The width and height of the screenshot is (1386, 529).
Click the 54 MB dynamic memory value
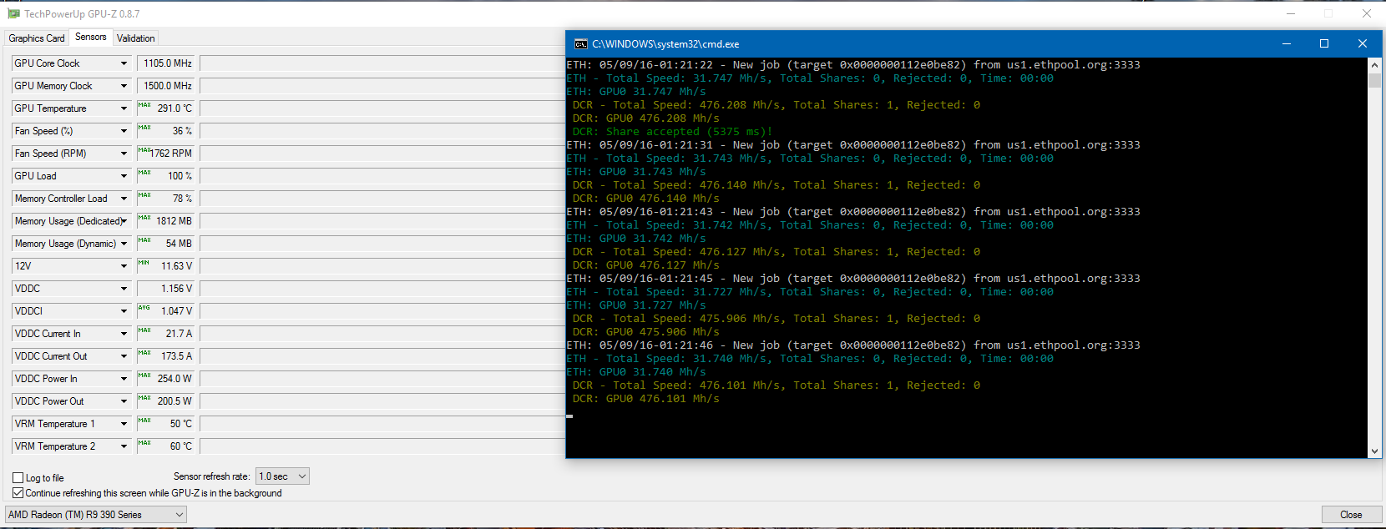pos(165,244)
